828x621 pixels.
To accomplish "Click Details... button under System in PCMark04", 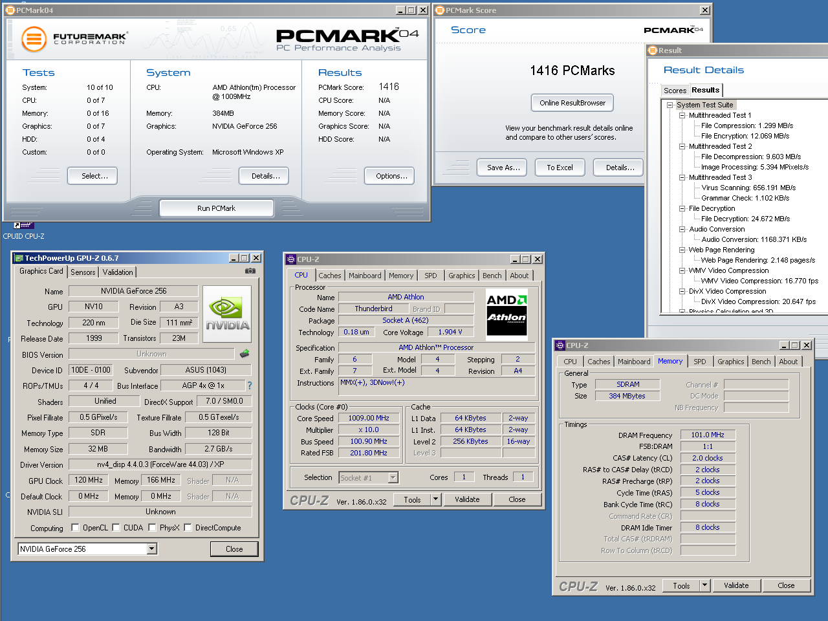I will click(x=265, y=176).
